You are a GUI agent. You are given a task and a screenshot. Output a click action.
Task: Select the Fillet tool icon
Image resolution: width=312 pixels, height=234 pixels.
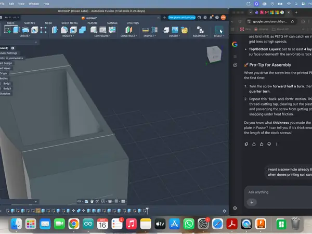pos(64,30)
